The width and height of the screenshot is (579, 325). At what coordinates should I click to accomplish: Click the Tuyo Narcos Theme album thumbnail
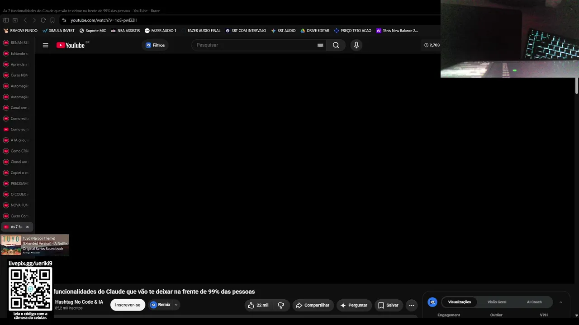pos(11,245)
